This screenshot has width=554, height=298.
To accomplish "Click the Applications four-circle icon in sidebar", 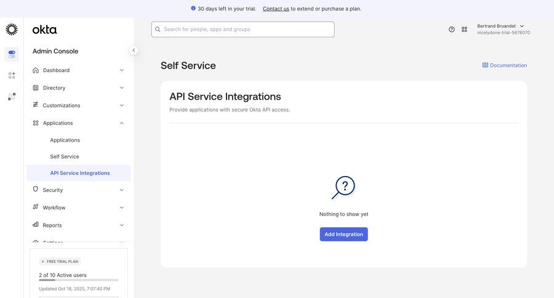I will tap(36, 123).
